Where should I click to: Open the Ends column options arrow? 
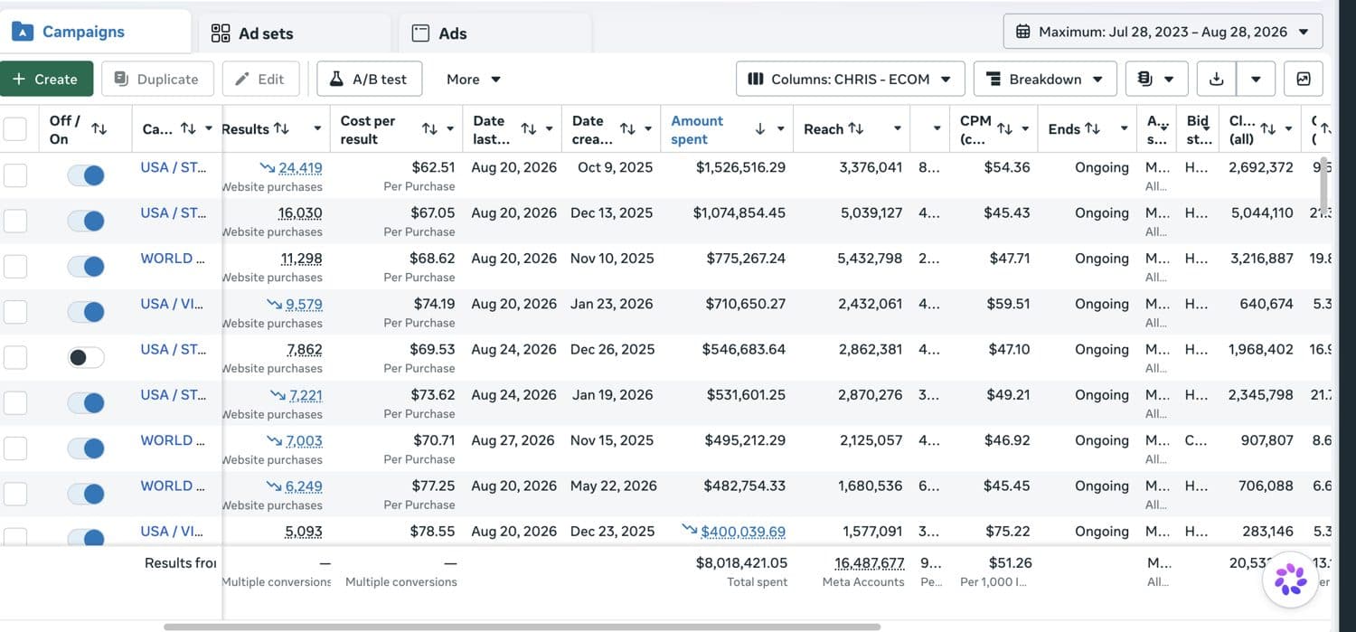[1124, 128]
